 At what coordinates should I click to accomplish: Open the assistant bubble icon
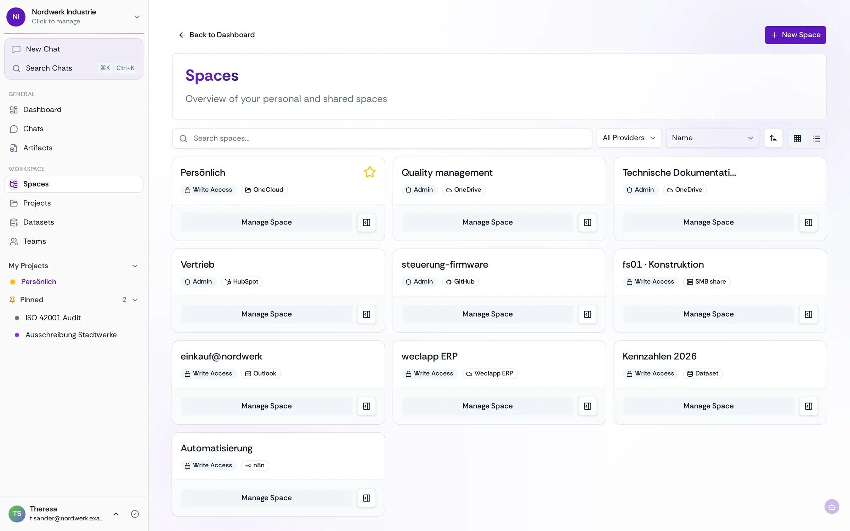(x=832, y=507)
